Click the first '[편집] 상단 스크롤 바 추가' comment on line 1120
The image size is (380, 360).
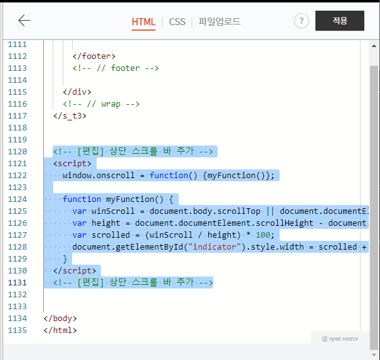click(133, 152)
